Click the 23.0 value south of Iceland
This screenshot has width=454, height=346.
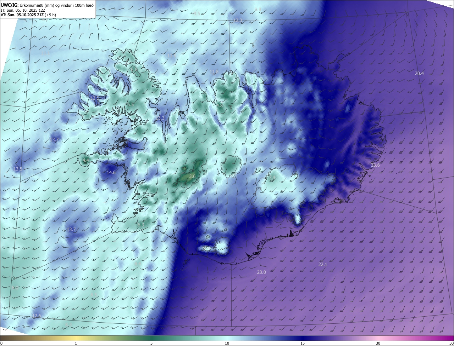click(261, 272)
